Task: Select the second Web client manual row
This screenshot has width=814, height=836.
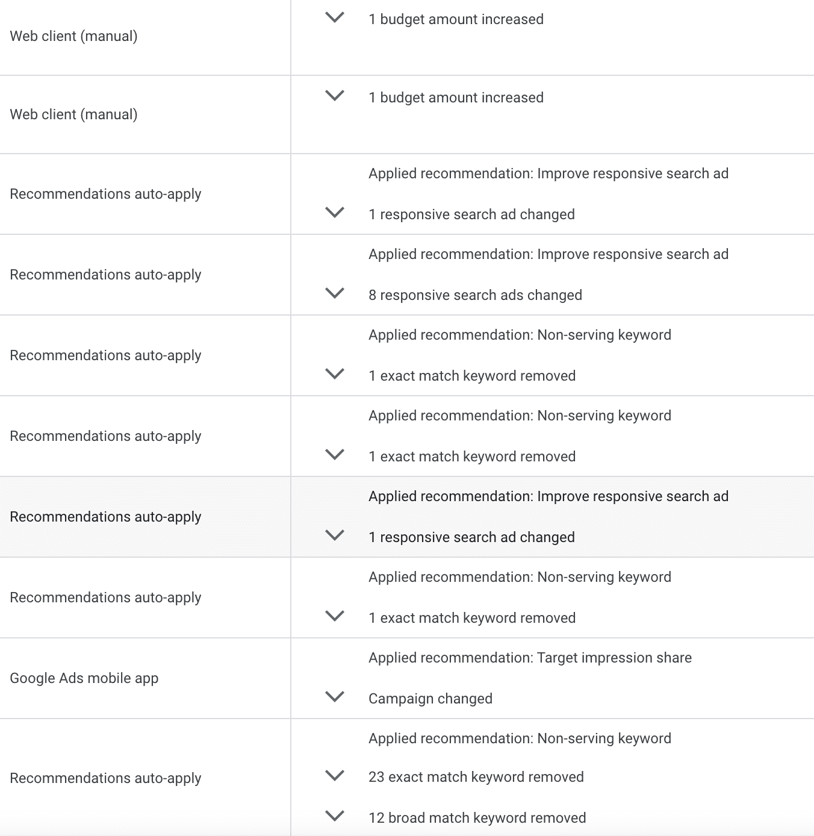Action: 72,114
